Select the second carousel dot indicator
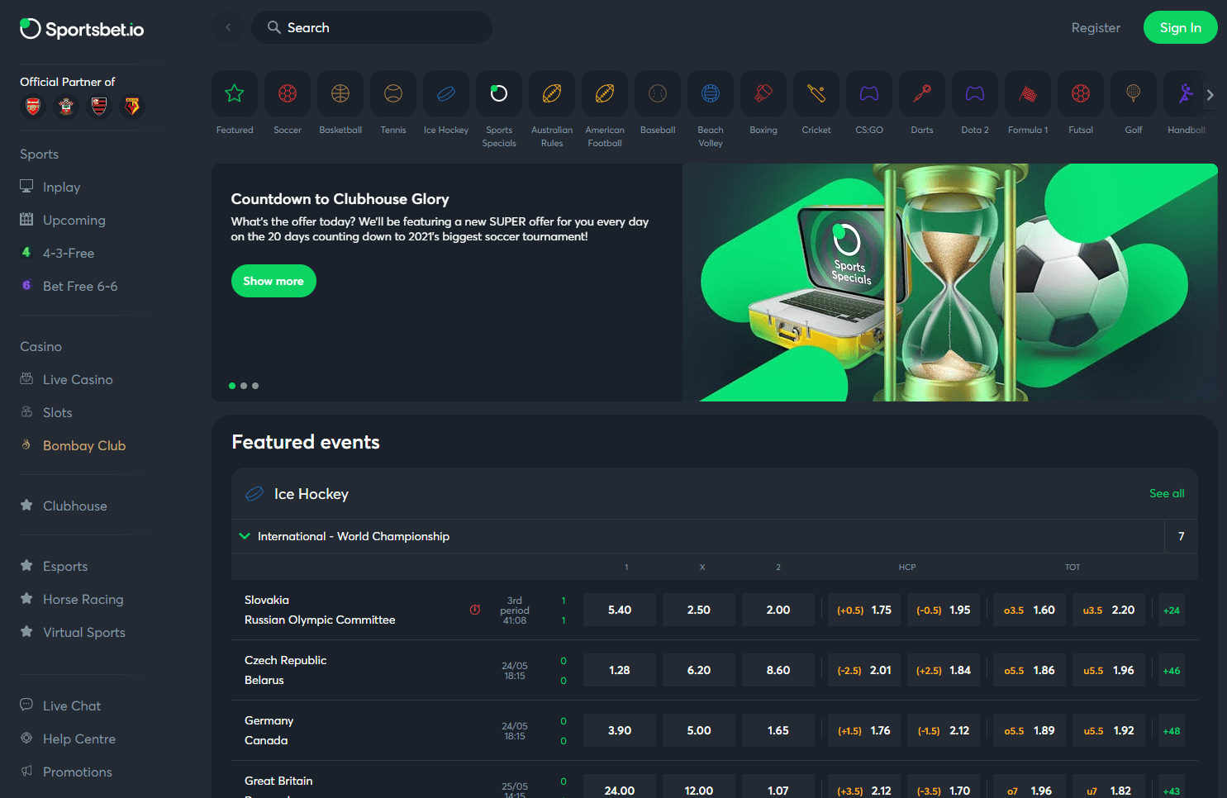This screenshot has height=798, width=1227. 244,385
